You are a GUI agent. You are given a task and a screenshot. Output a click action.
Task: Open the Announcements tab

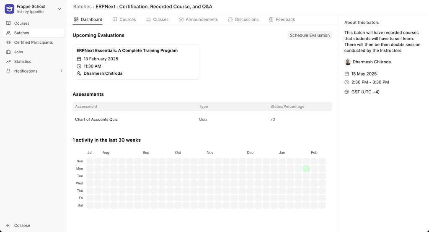(x=198, y=19)
